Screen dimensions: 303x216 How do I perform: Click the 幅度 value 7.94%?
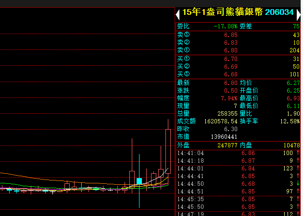(x=229, y=98)
